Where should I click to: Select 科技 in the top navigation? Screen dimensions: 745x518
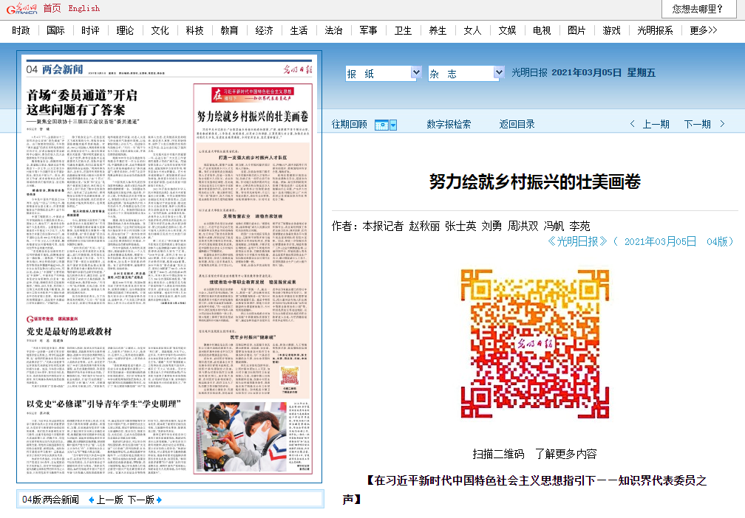[194, 30]
